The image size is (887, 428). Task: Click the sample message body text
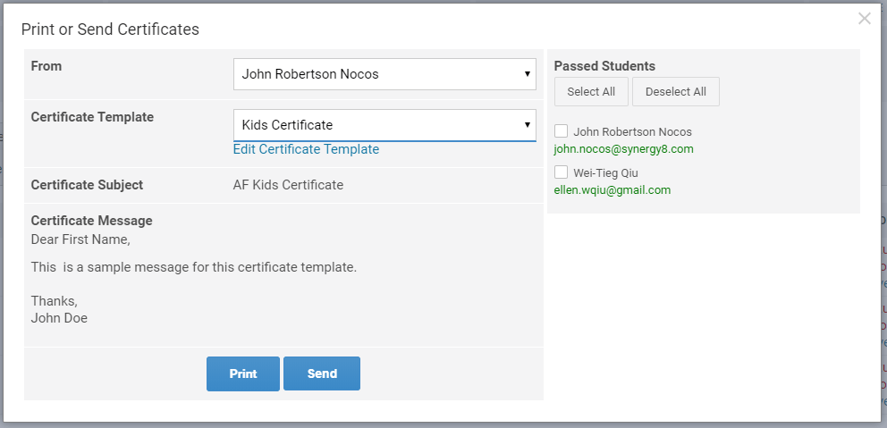(193, 267)
